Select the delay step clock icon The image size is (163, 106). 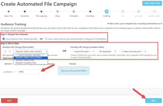pos(57,11)
